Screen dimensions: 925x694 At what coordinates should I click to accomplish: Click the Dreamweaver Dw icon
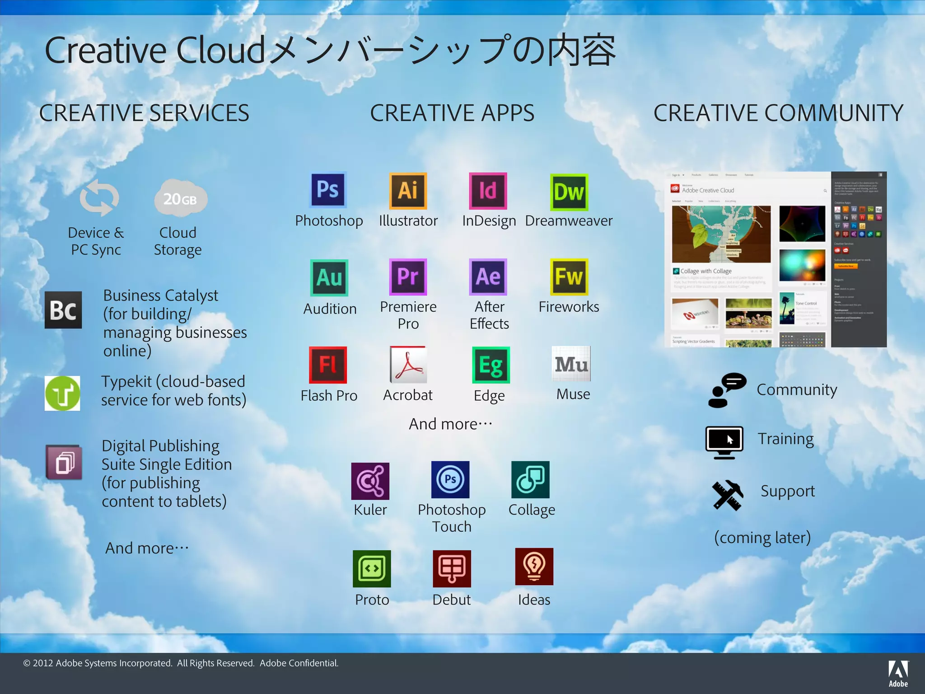pos(569,192)
